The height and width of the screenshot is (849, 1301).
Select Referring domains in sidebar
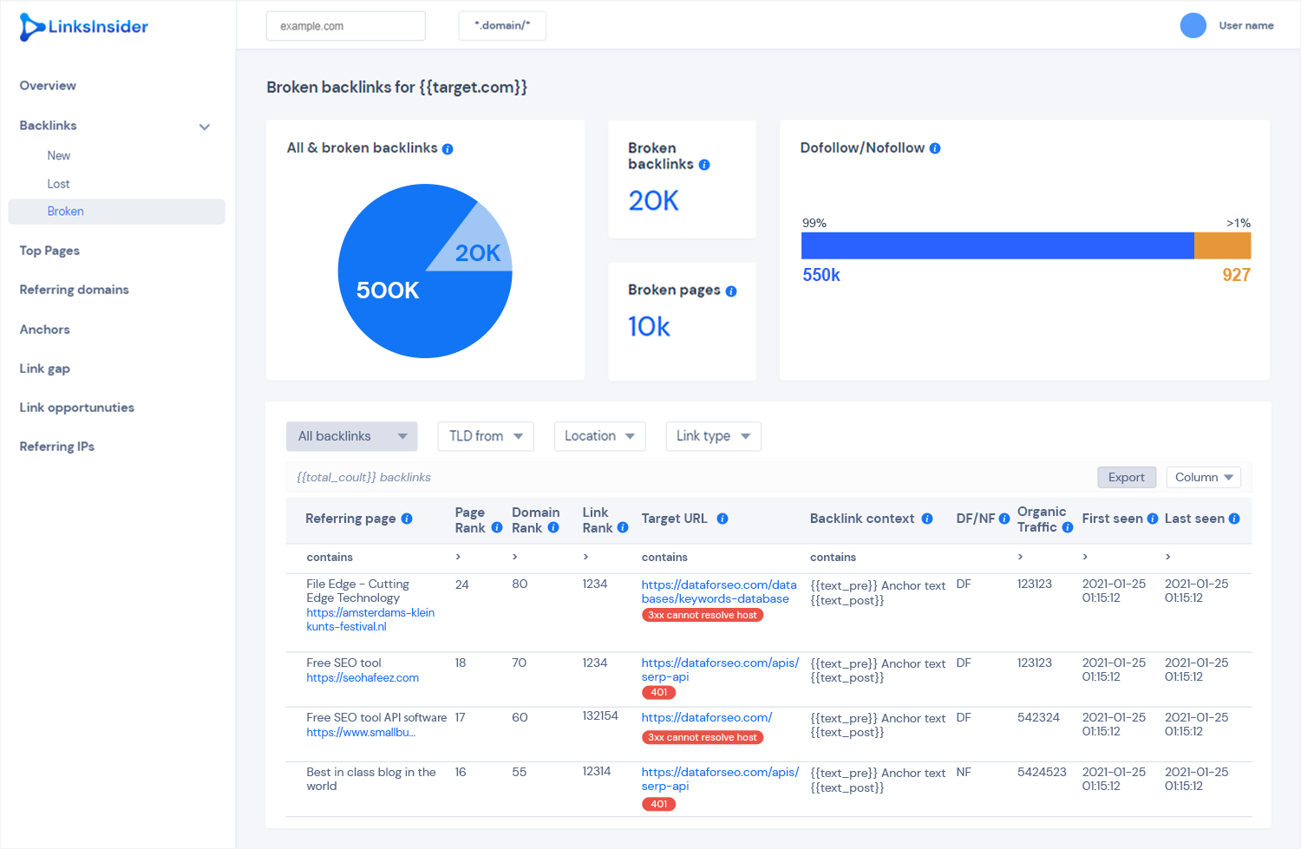point(75,290)
